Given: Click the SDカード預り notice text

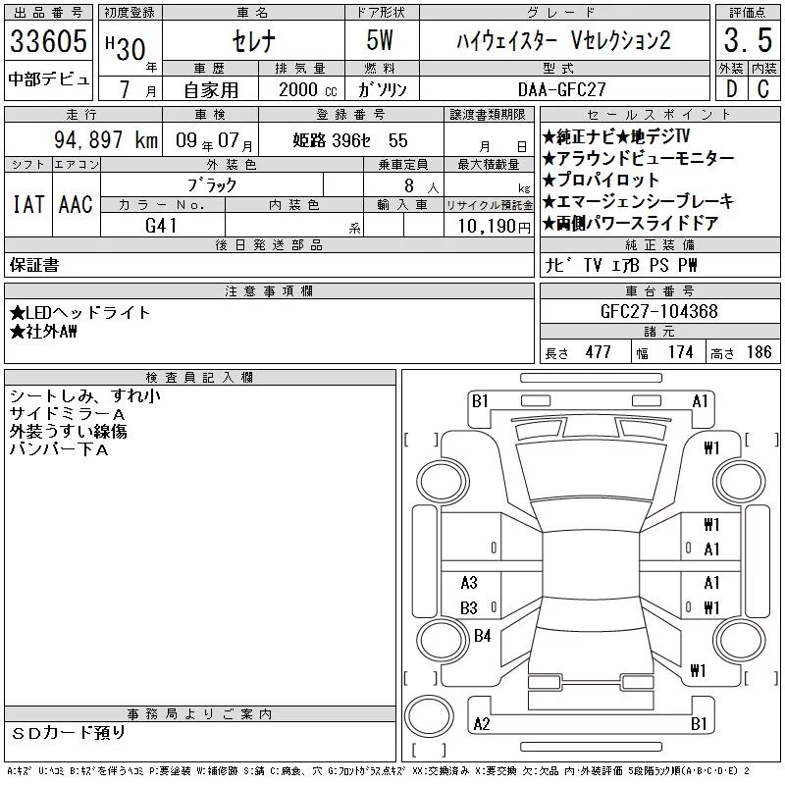Looking at the screenshot, I should click(x=69, y=733).
